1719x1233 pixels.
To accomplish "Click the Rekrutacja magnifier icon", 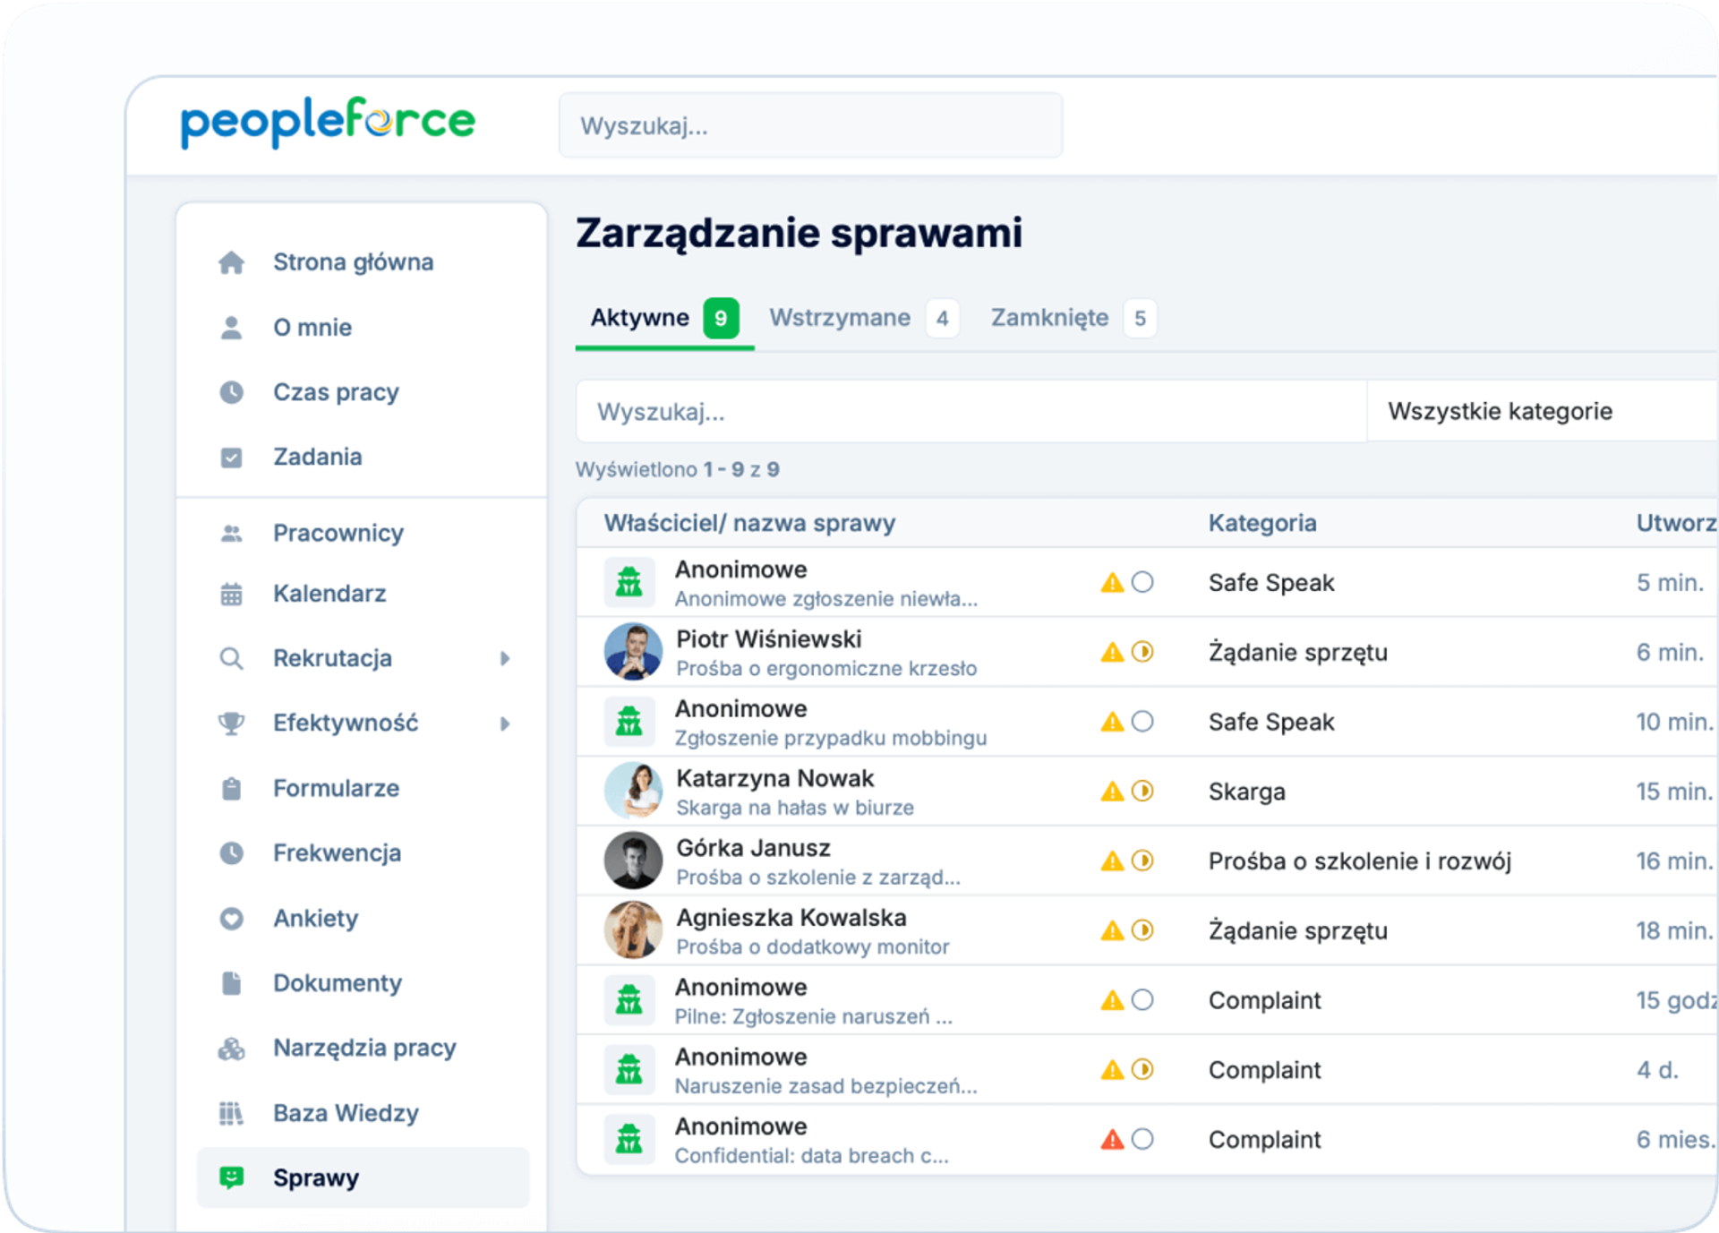I will pyautogui.click(x=232, y=658).
